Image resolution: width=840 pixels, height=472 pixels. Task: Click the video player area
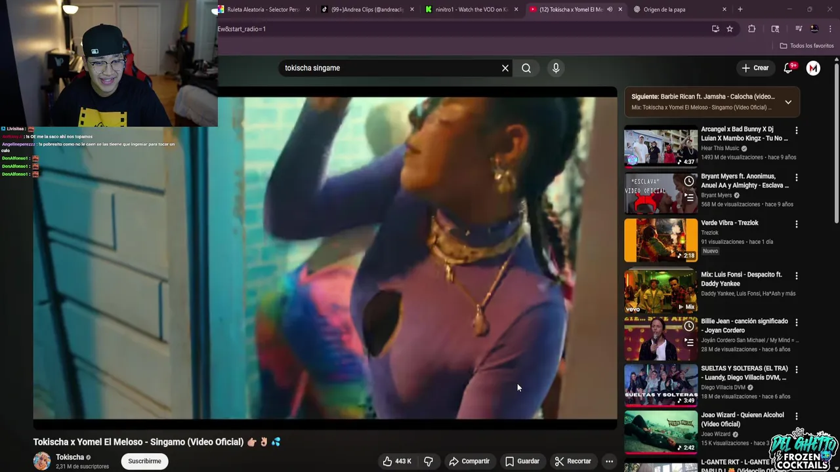[325, 258]
